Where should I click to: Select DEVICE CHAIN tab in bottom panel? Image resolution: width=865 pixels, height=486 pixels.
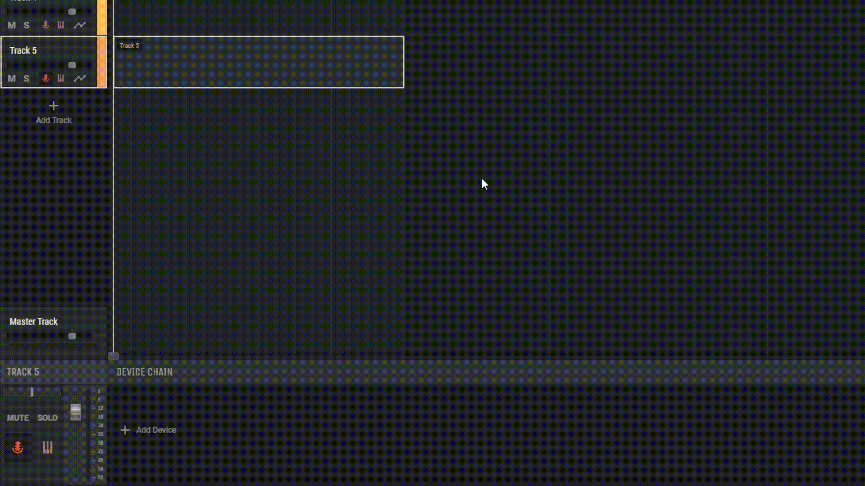144,371
